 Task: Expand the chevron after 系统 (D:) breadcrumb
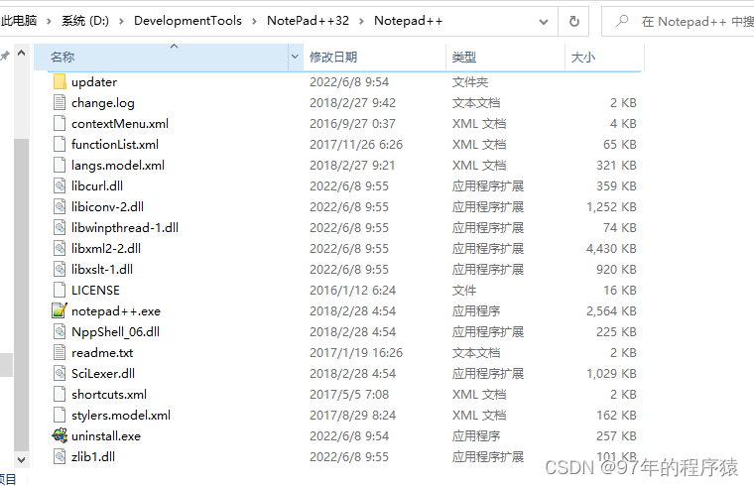[x=121, y=21]
